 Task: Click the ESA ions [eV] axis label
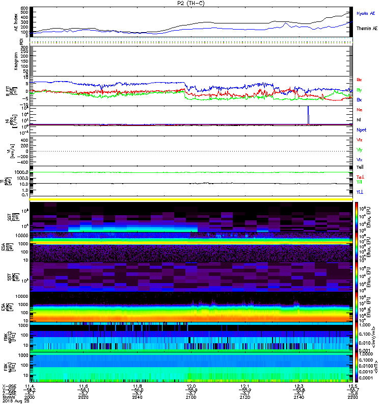7,247
